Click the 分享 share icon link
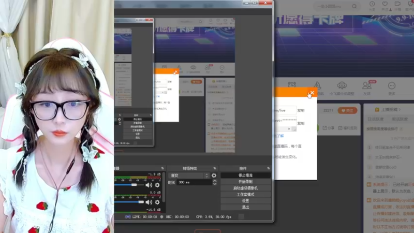The width and height of the screenshot is (414, 233). point(329,128)
